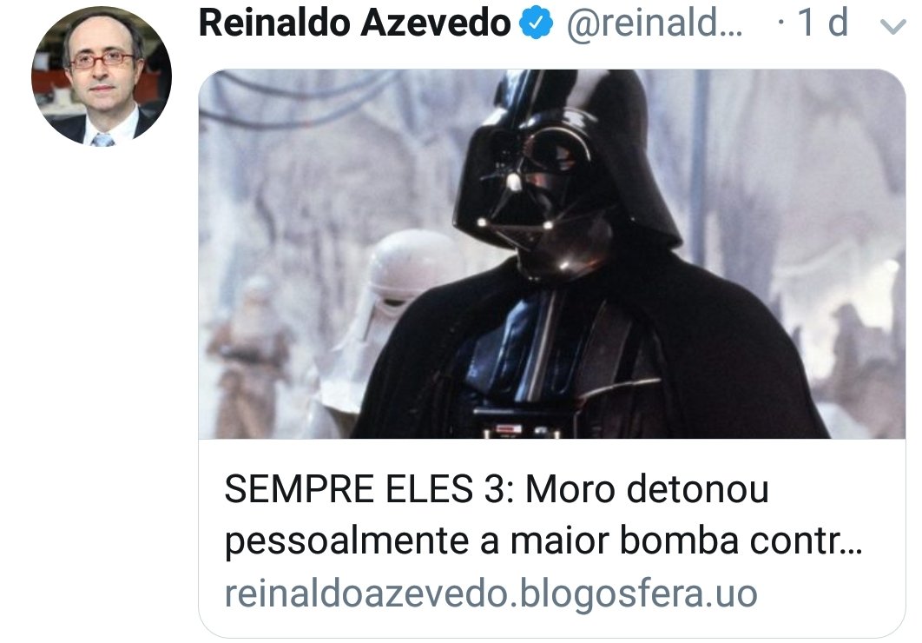Screen dimensions: 922x643
Task: Open the Darth Vader card image
Action: (551, 254)
